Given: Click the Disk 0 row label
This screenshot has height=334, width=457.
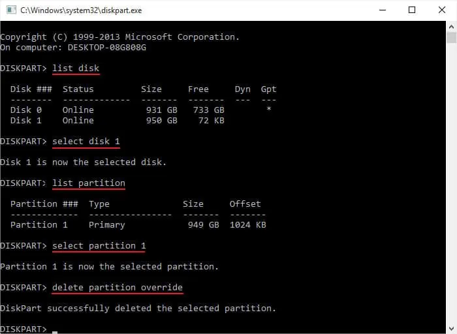Looking at the screenshot, I should pos(26,110).
